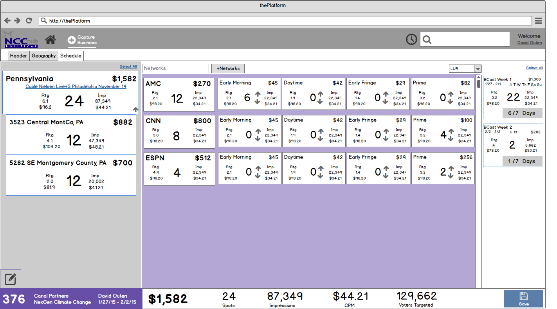The height and width of the screenshot is (309, 557).
Task: Click the Capture Business plus icon
Action: point(72,40)
